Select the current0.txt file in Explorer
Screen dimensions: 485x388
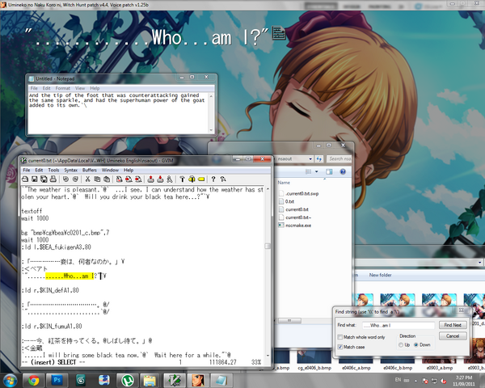pos(293,209)
